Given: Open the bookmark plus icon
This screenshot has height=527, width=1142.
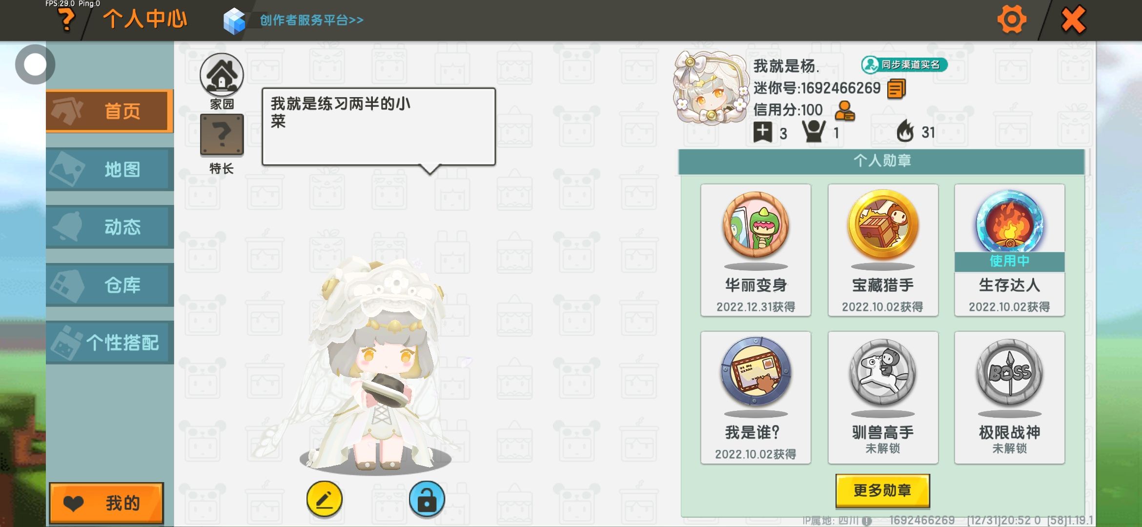Looking at the screenshot, I should [x=762, y=132].
